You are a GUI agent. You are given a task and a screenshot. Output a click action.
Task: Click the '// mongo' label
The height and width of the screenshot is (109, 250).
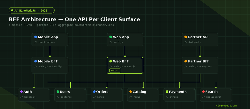click(98, 97)
